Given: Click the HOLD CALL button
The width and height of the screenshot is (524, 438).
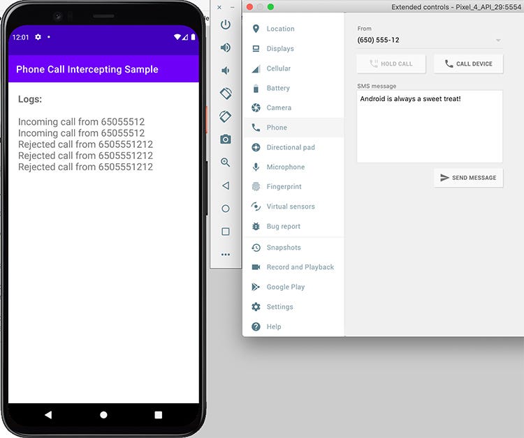Looking at the screenshot, I should click(x=391, y=63).
